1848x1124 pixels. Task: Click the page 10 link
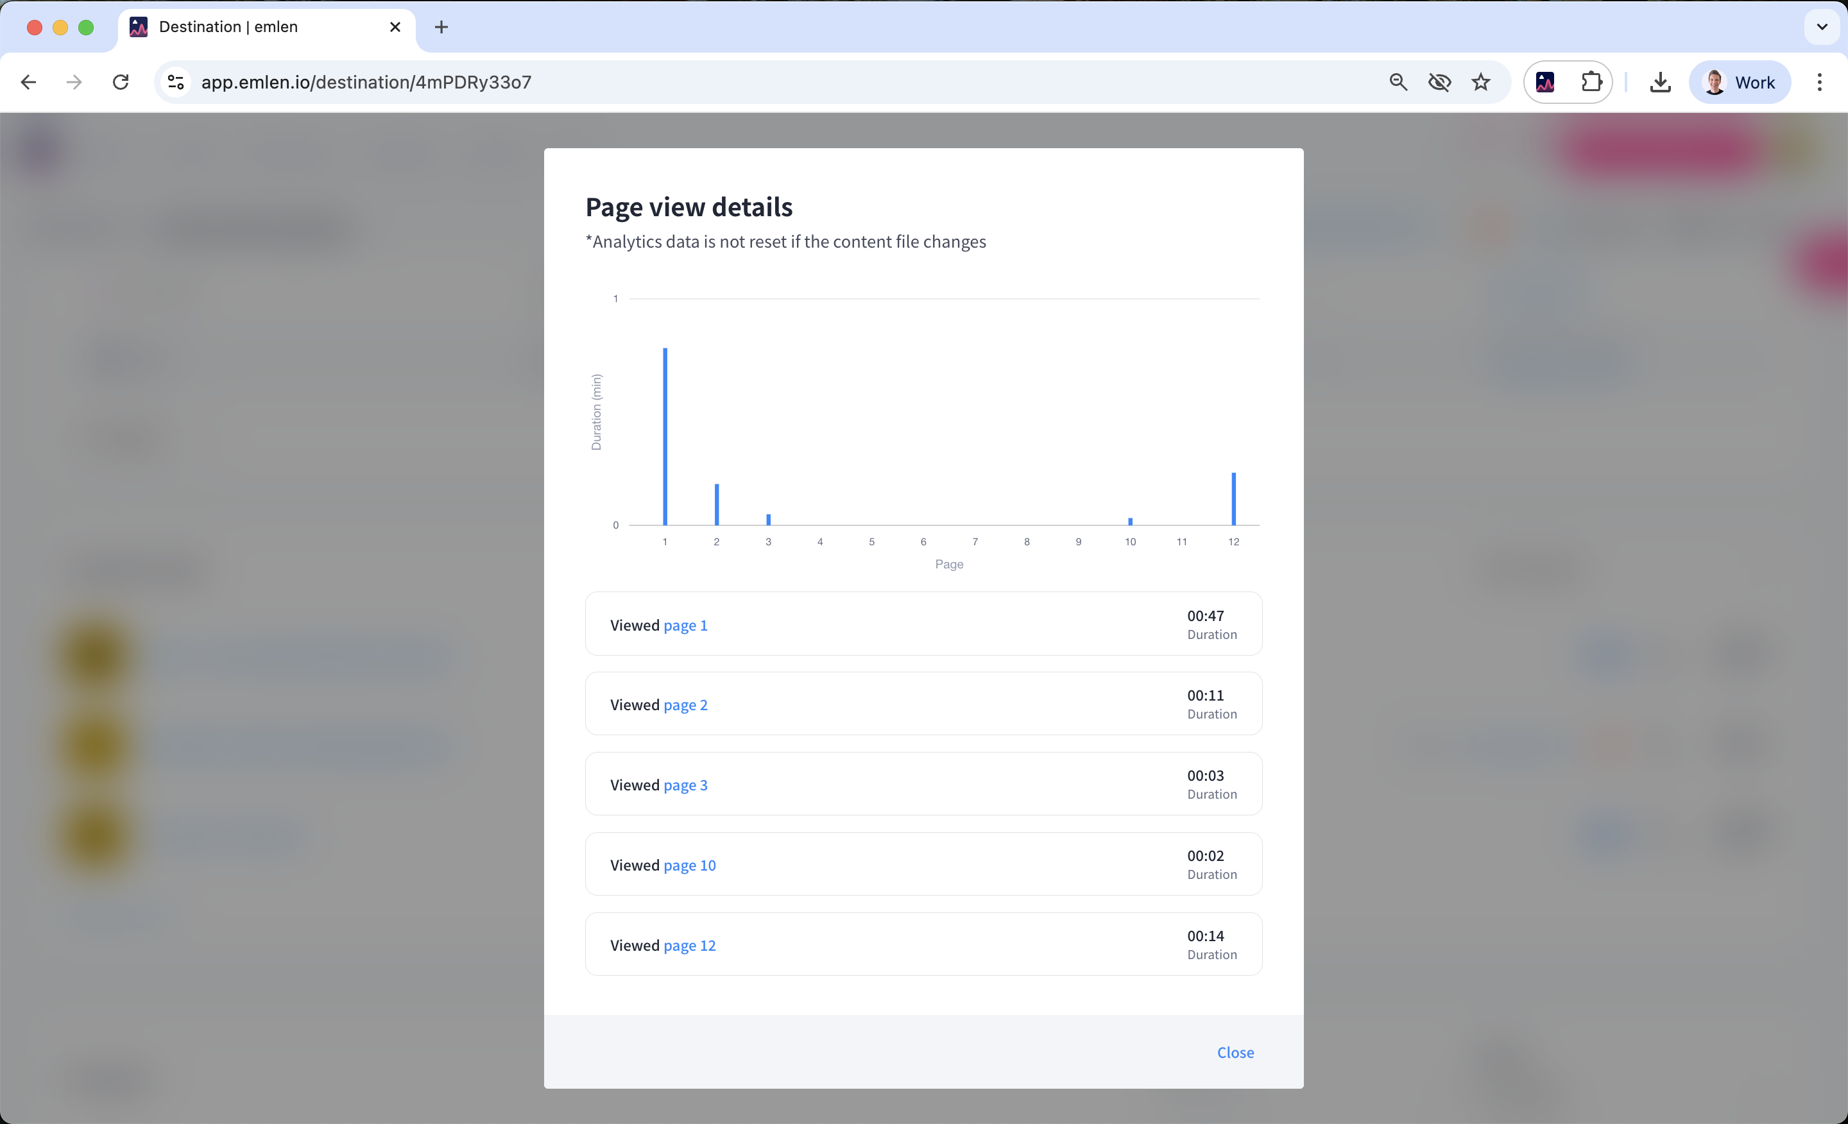[689, 865]
